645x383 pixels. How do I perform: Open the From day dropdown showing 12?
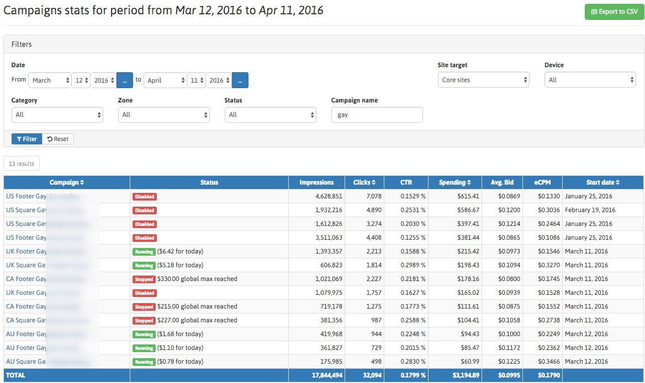pos(81,80)
